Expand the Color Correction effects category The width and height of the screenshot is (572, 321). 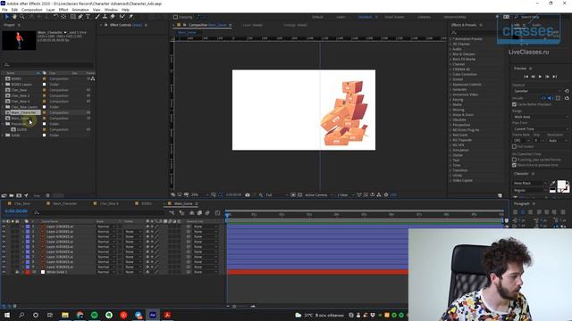[x=450, y=74]
